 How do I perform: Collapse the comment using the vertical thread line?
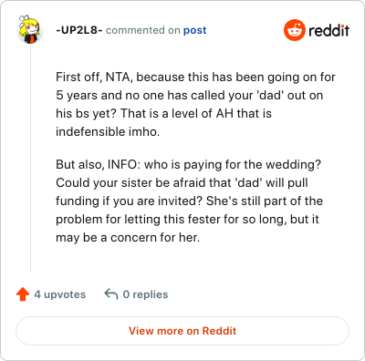(30, 158)
